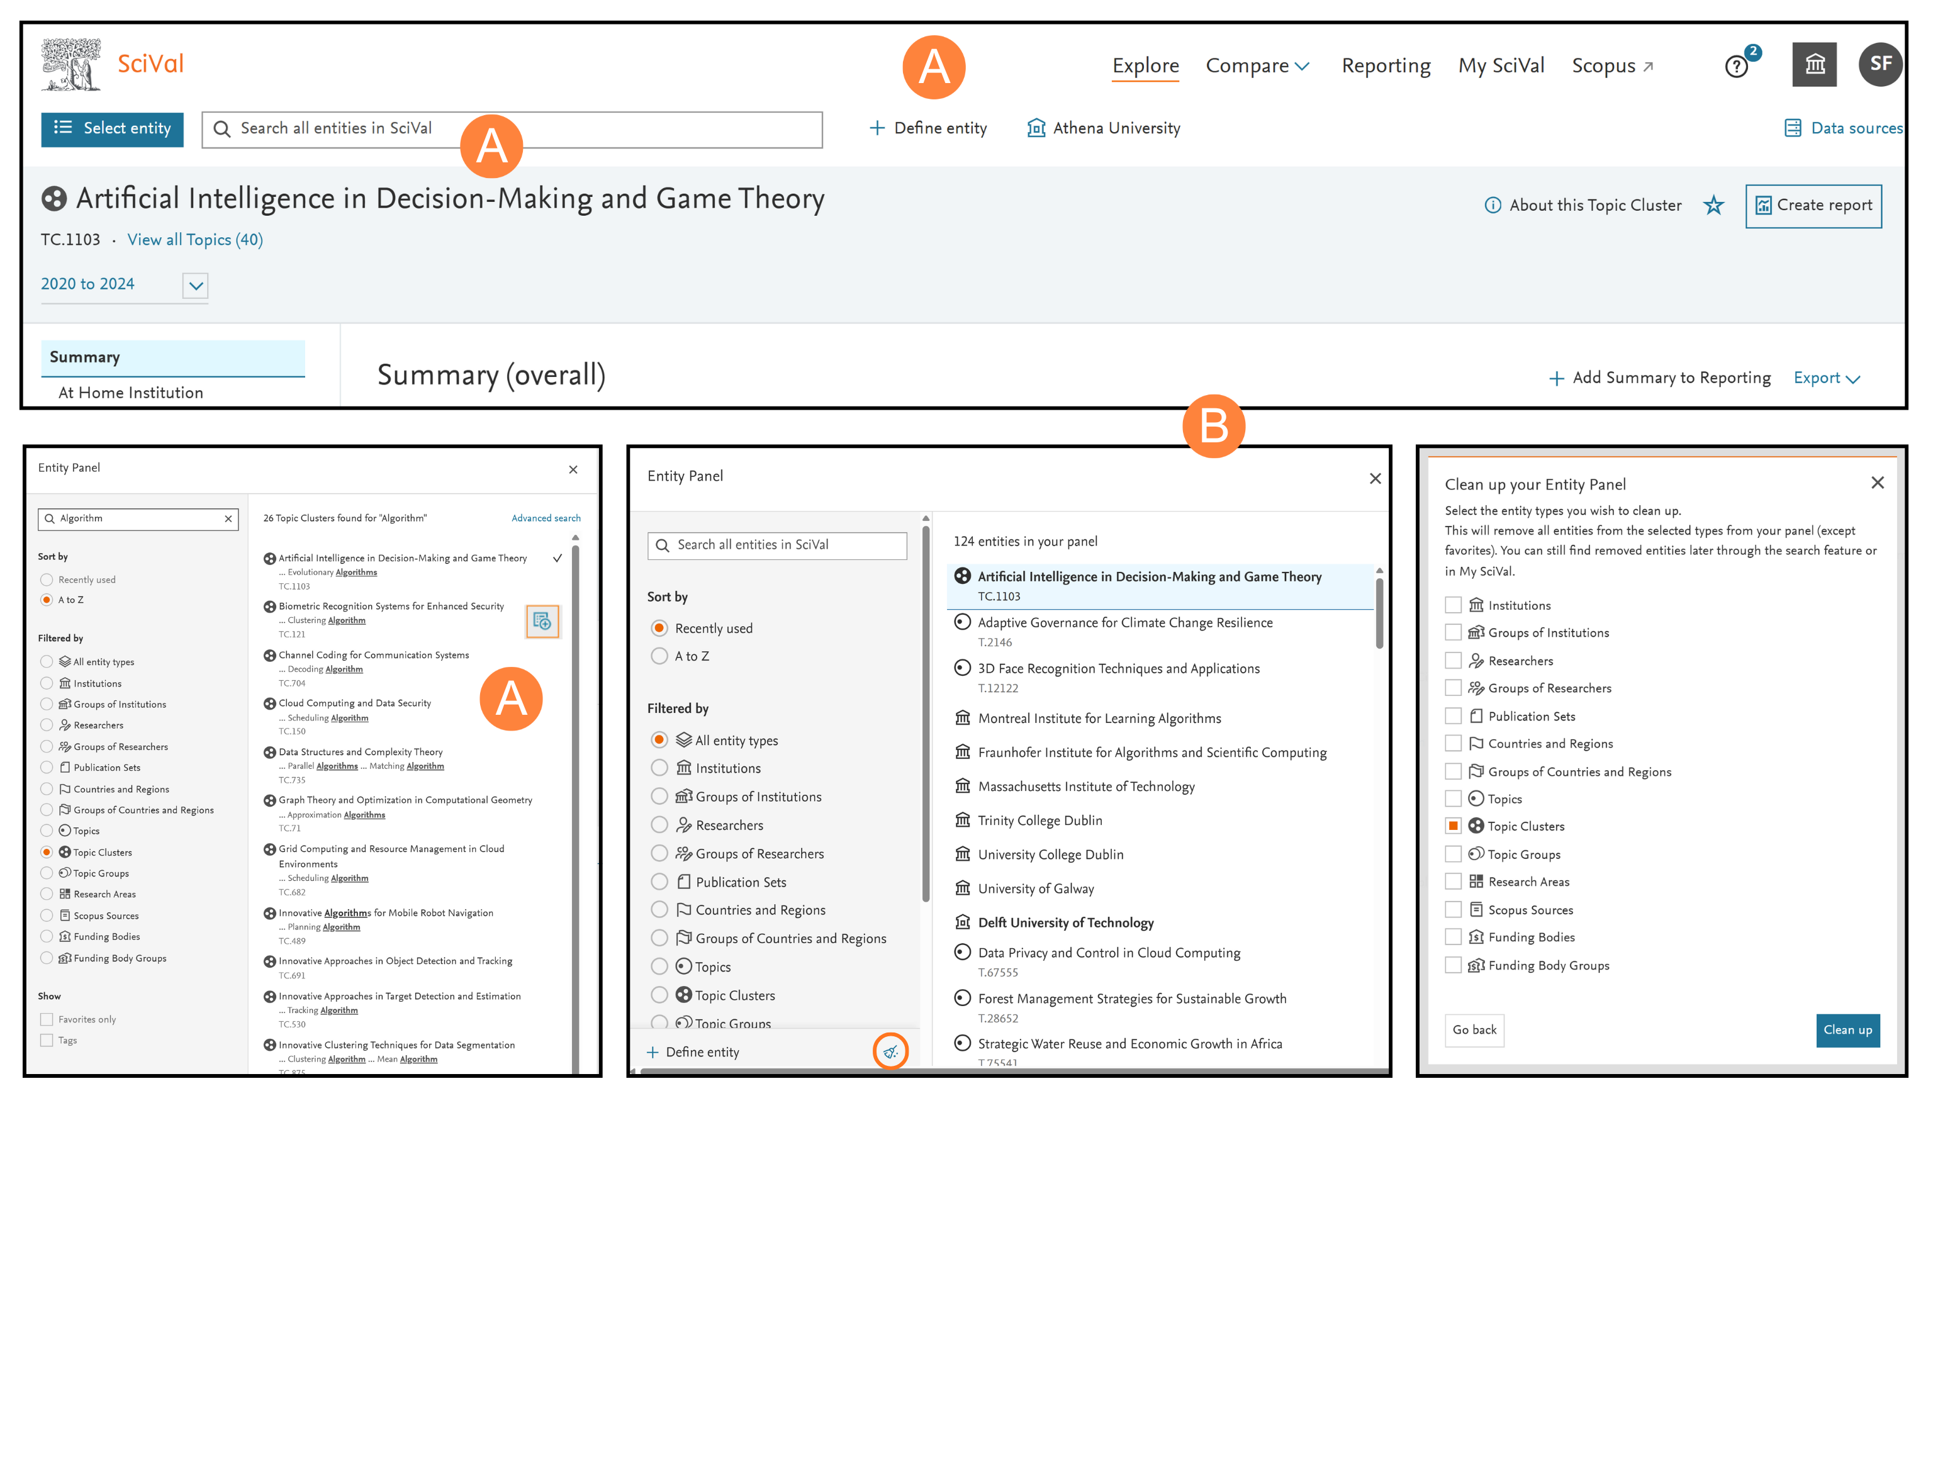1933x1461 pixels.
Task: Click the Select entity button
Action: 113,130
